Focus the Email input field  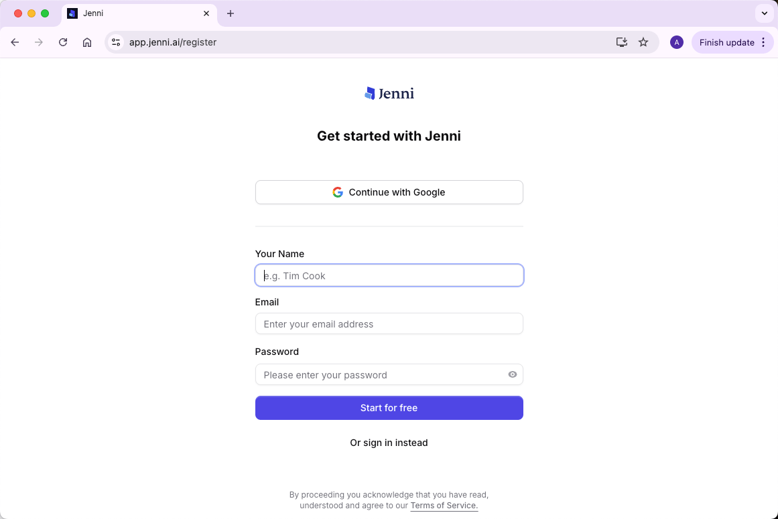389,324
